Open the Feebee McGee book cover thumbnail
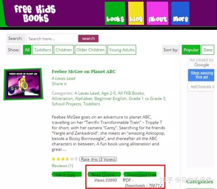This screenshot has height=189, width=217. (x=23, y=84)
